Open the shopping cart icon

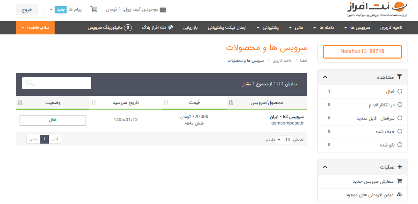[x=94, y=9]
